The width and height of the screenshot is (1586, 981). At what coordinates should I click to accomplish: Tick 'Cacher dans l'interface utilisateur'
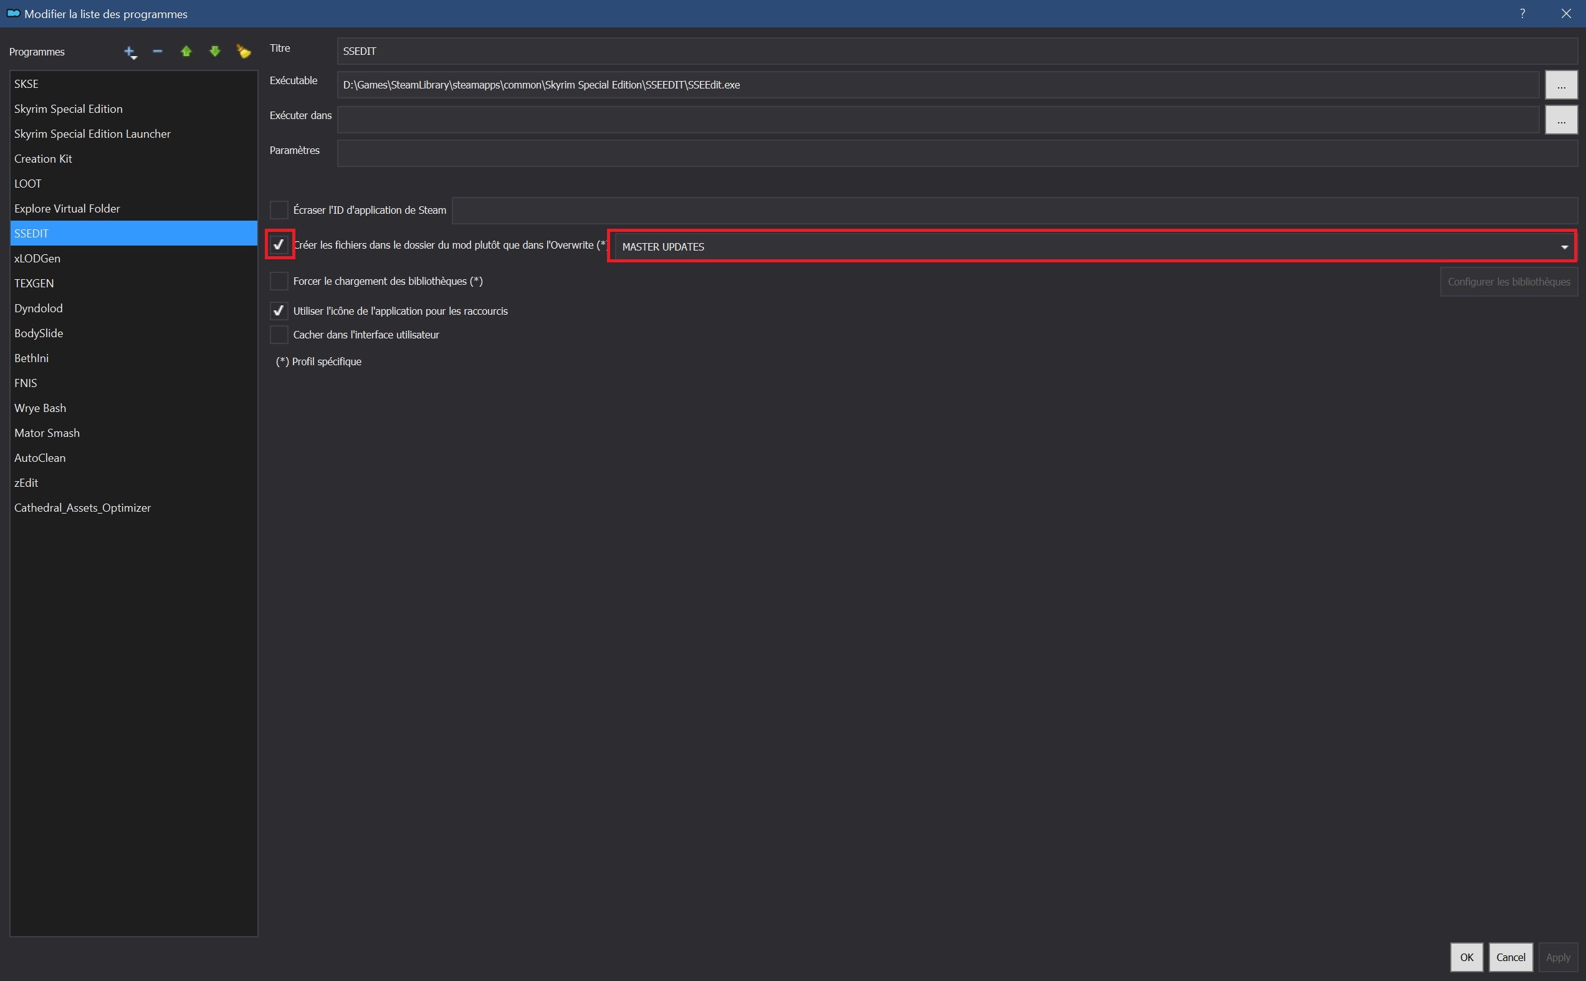279,335
